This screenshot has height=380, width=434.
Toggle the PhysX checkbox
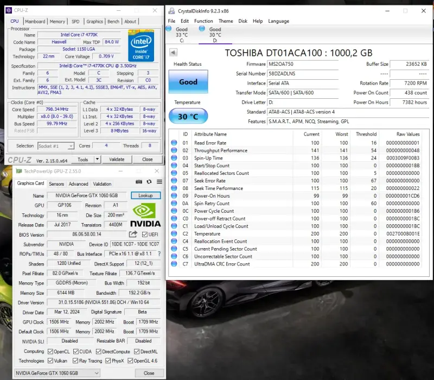click(x=108, y=360)
